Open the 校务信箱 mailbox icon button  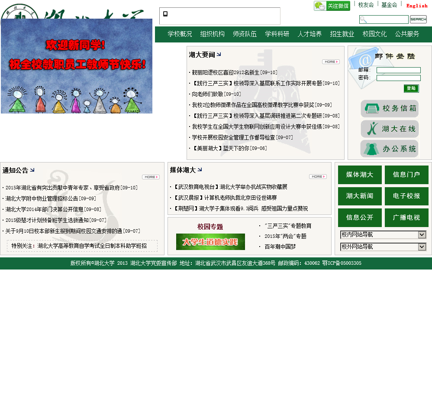(390, 108)
